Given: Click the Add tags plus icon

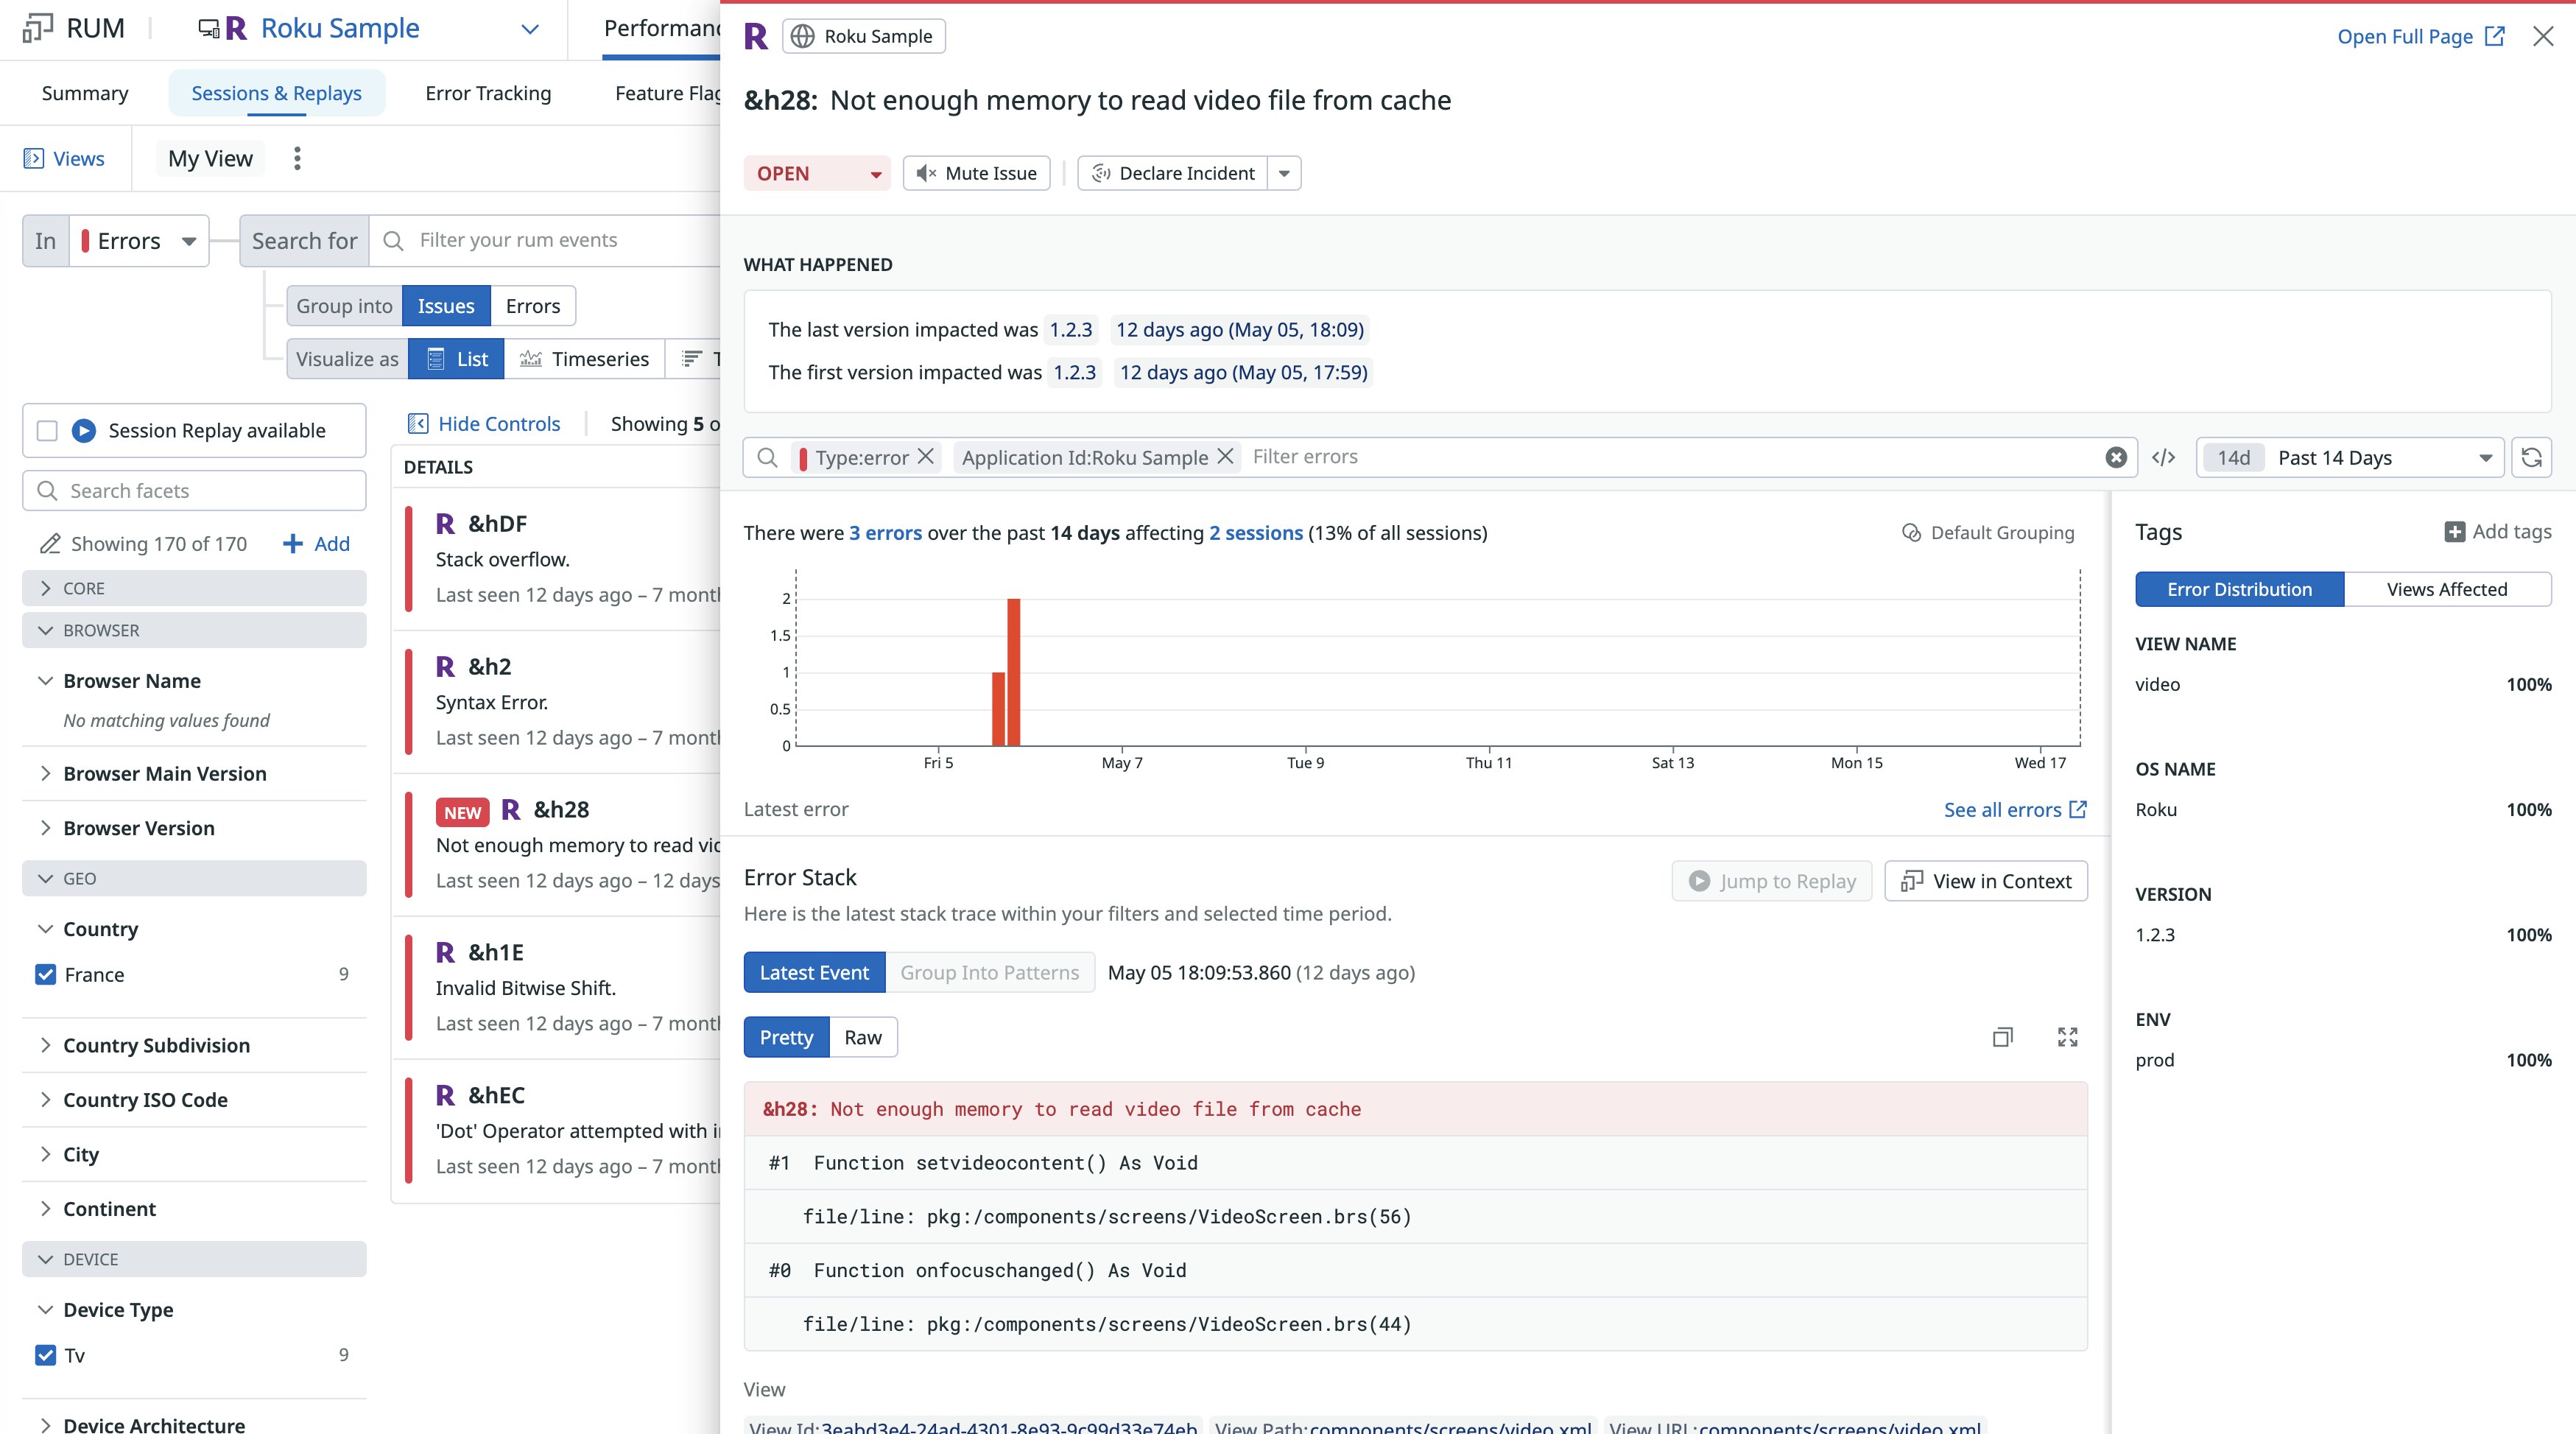Looking at the screenshot, I should point(2454,532).
